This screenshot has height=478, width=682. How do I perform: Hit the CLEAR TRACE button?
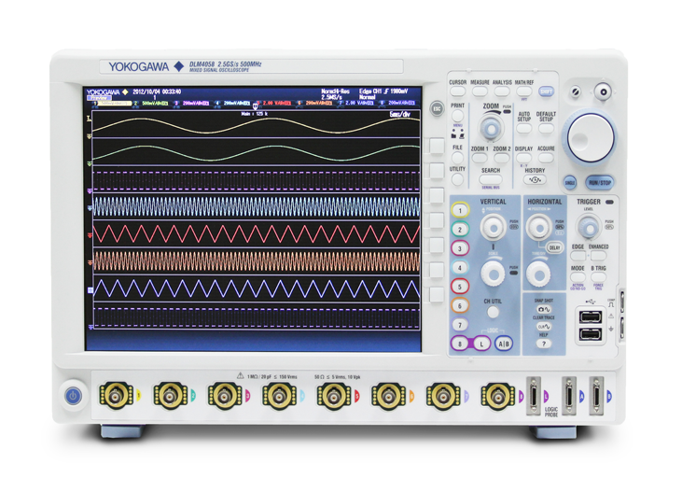click(x=544, y=327)
